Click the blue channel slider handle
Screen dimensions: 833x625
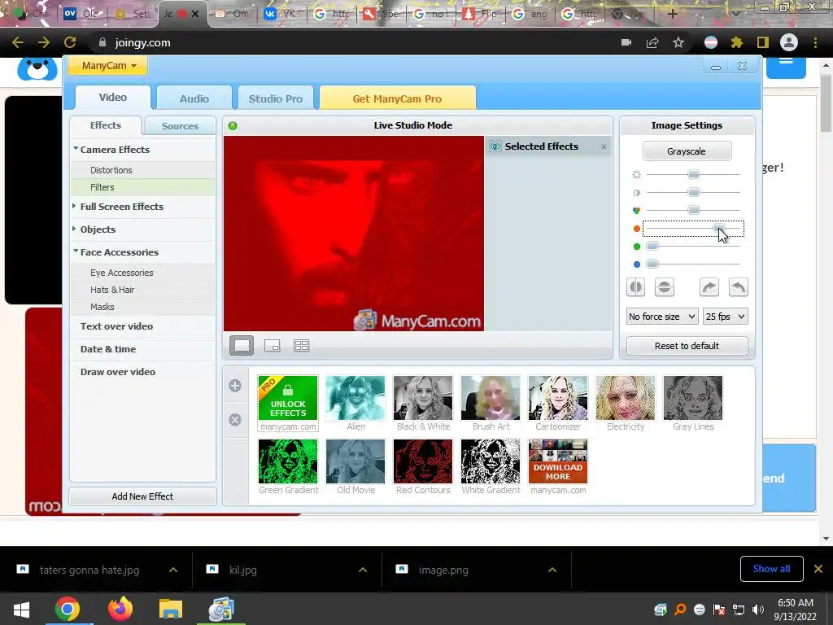coord(652,264)
